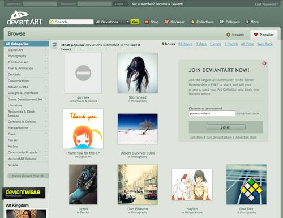Open deviantART Related category
This screenshot has width=283, height=218.
(26, 159)
